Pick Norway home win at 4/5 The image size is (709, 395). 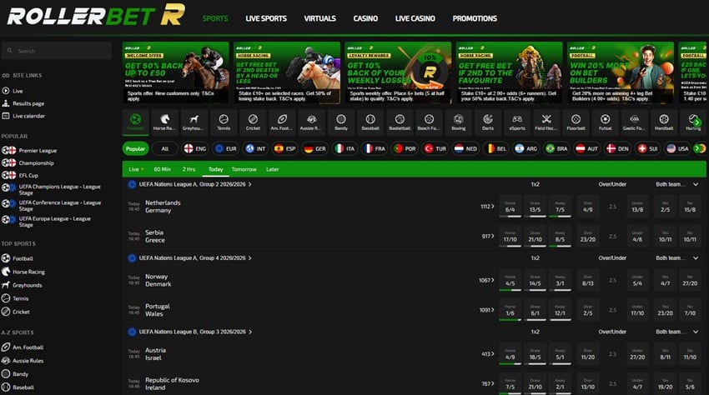510,280
